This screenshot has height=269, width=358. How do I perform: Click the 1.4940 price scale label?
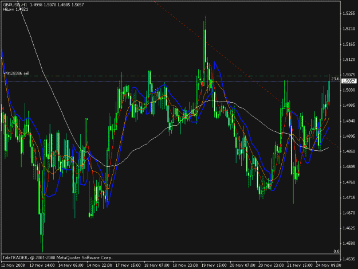point(349,120)
